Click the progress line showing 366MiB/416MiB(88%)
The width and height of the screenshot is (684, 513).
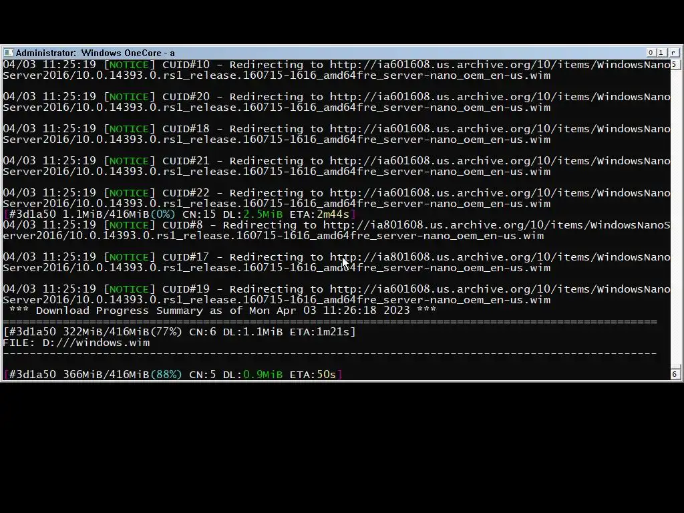pos(173,375)
